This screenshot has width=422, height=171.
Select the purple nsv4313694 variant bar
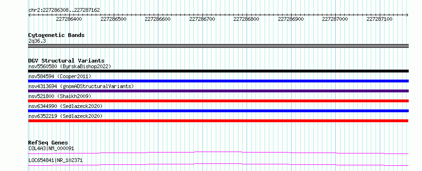click(219, 91)
